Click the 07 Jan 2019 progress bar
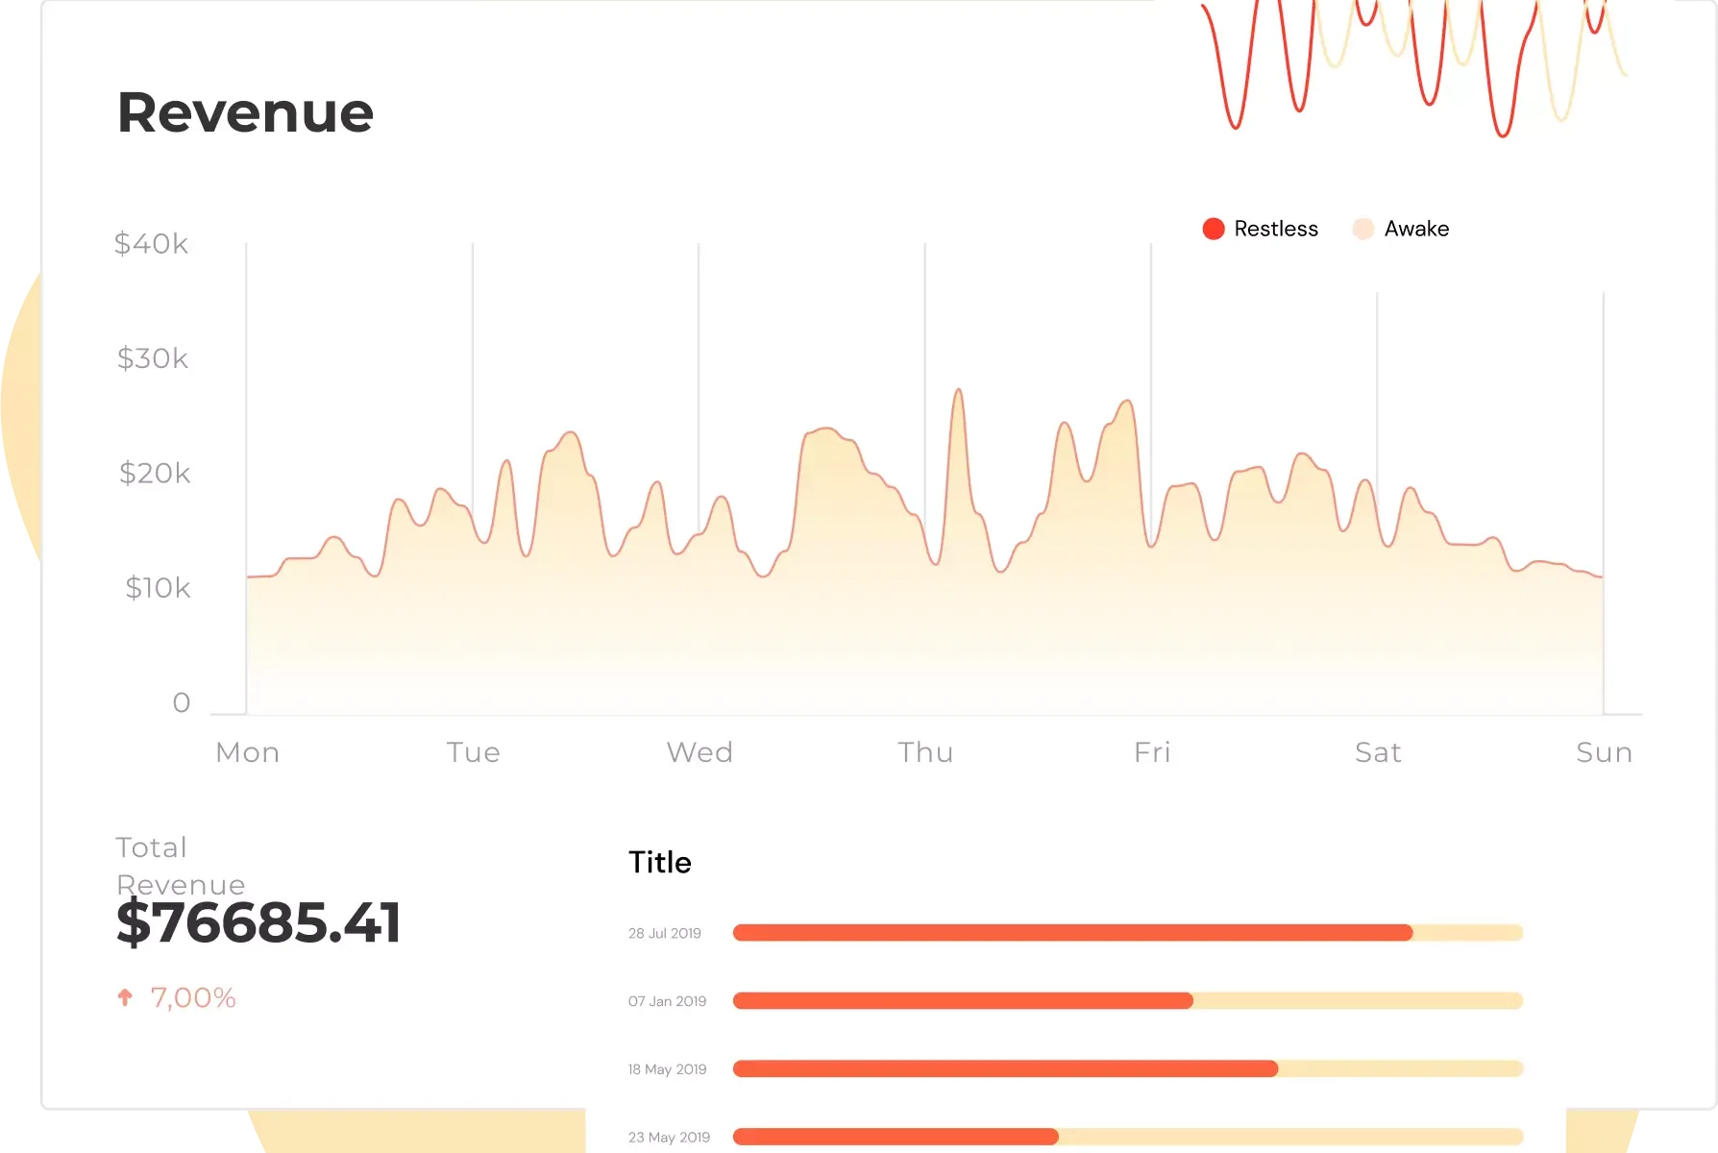 [x=1127, y=1000]
